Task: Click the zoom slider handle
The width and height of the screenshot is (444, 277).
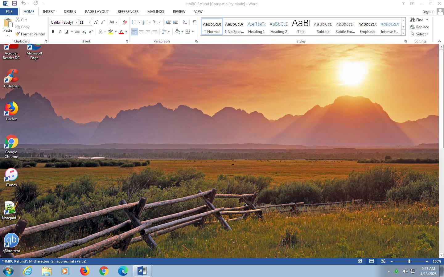Action: click(x=409, y=261)
